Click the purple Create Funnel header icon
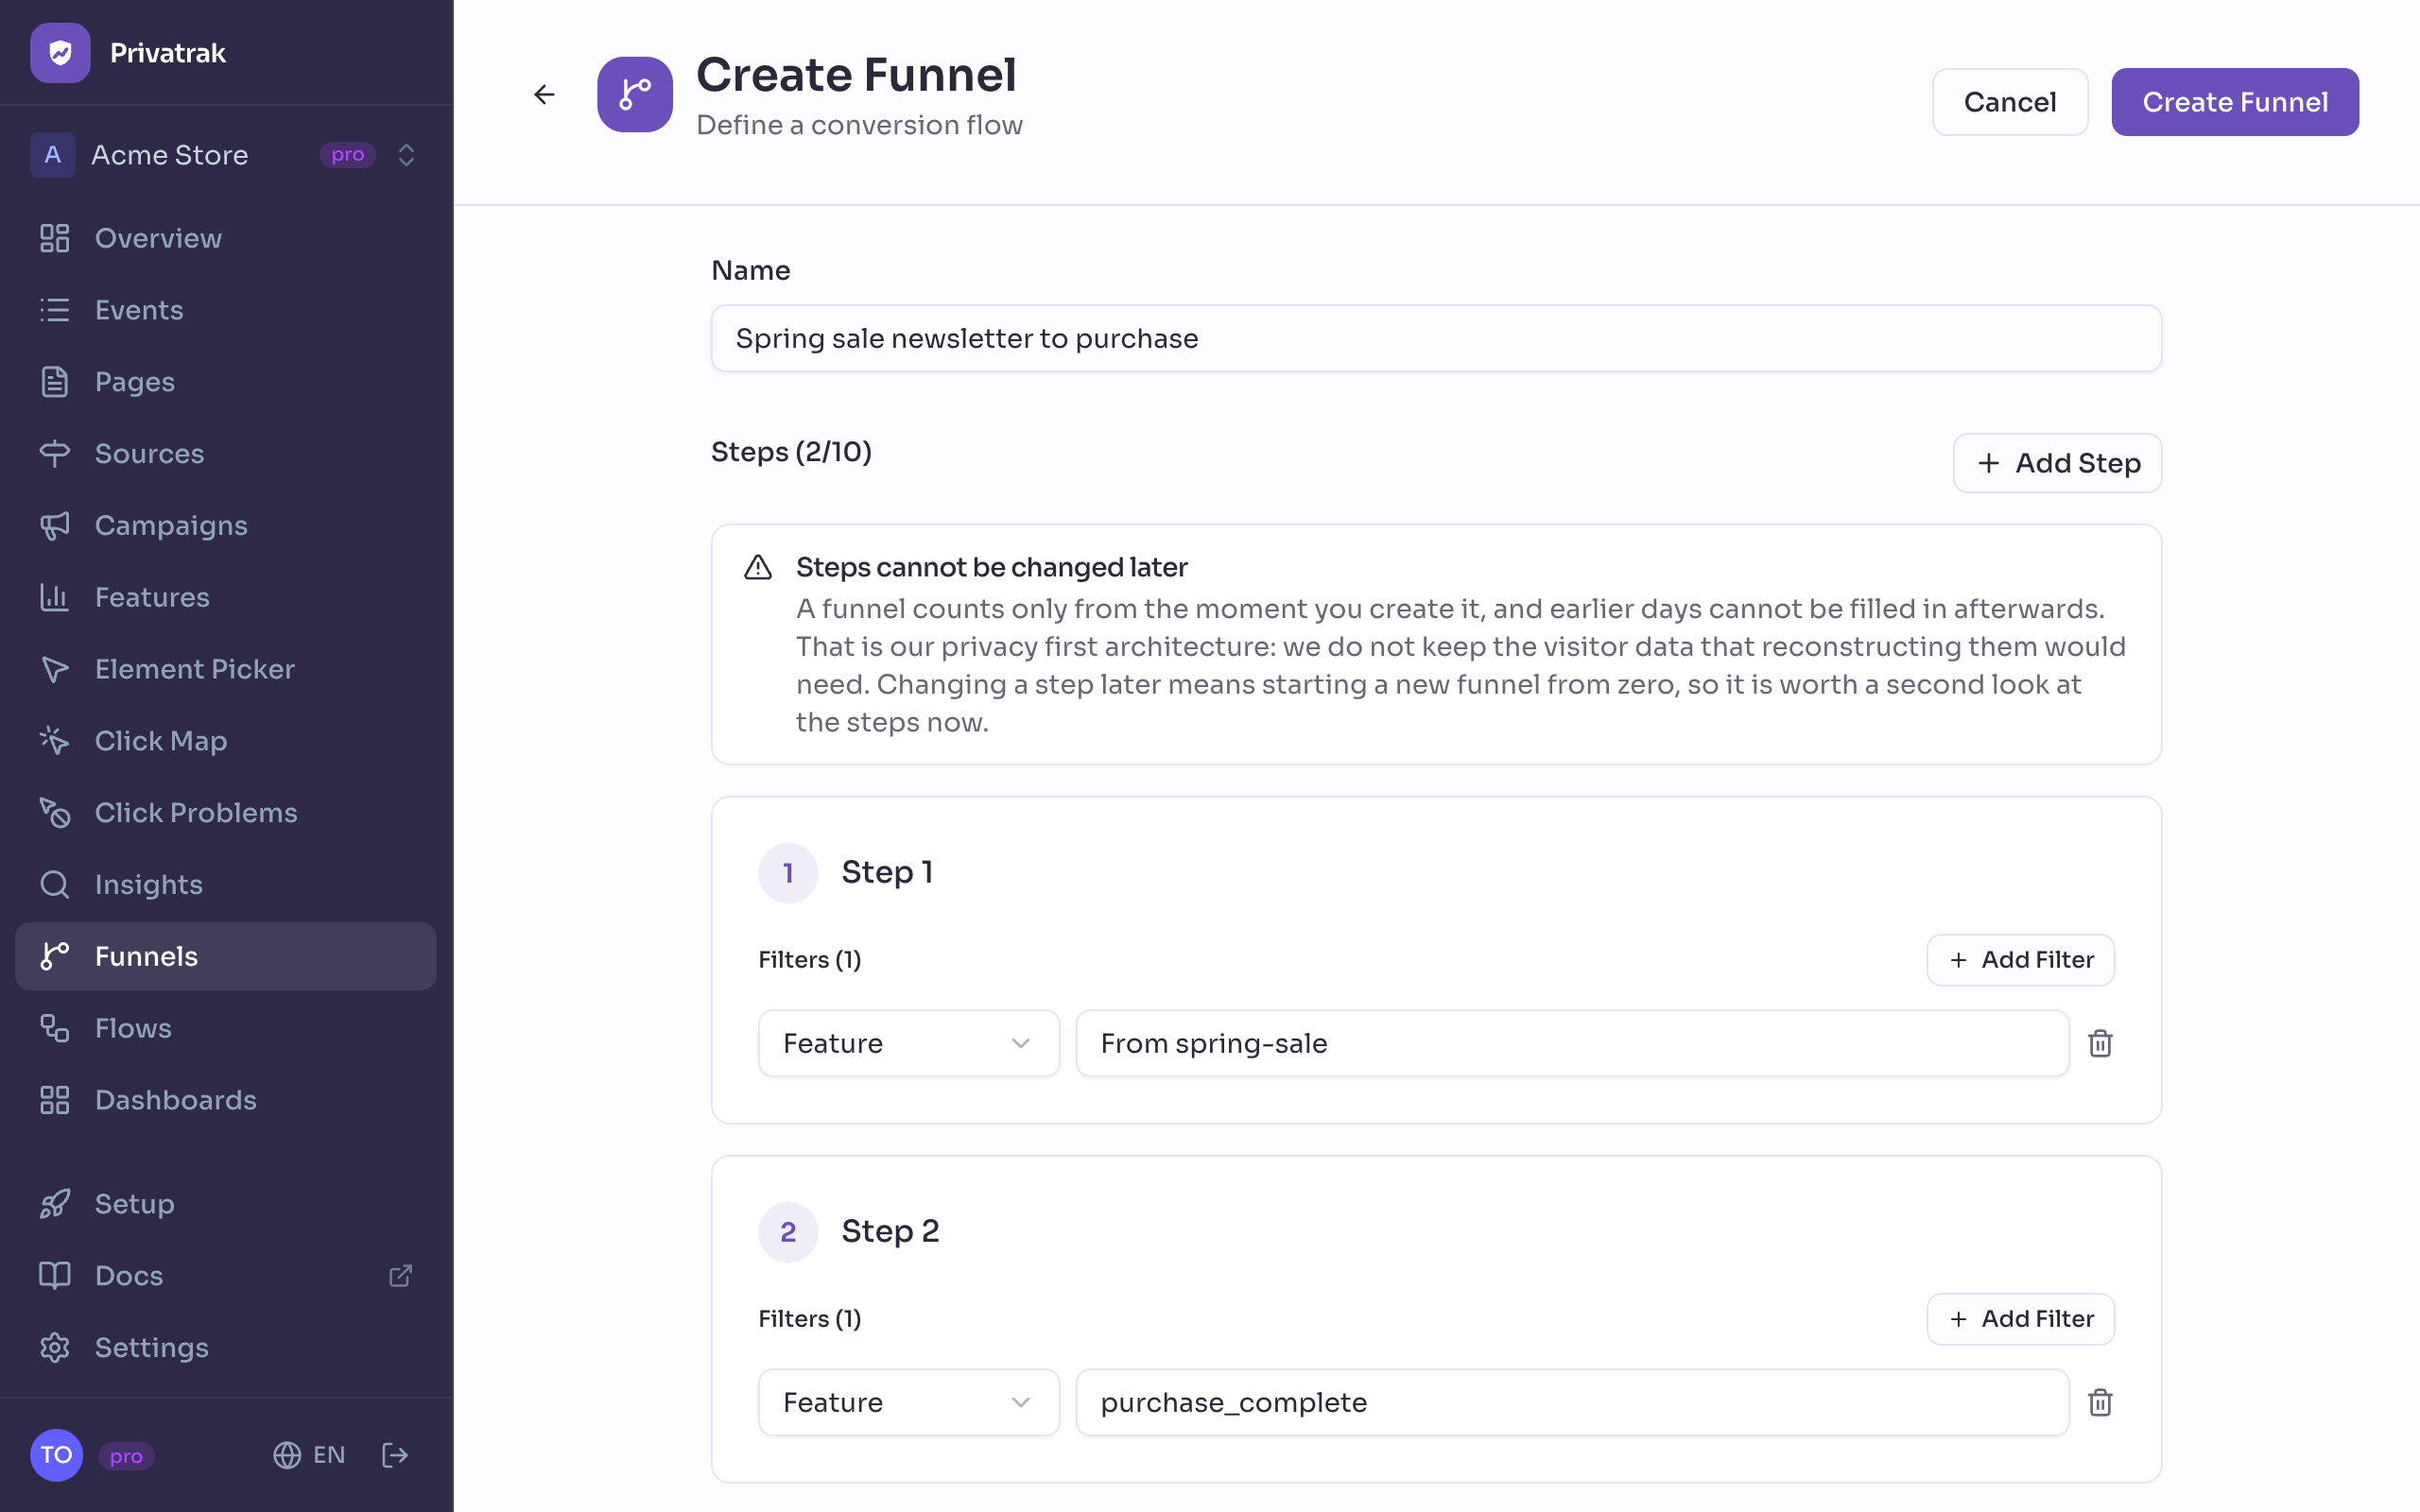 (634, 95)
